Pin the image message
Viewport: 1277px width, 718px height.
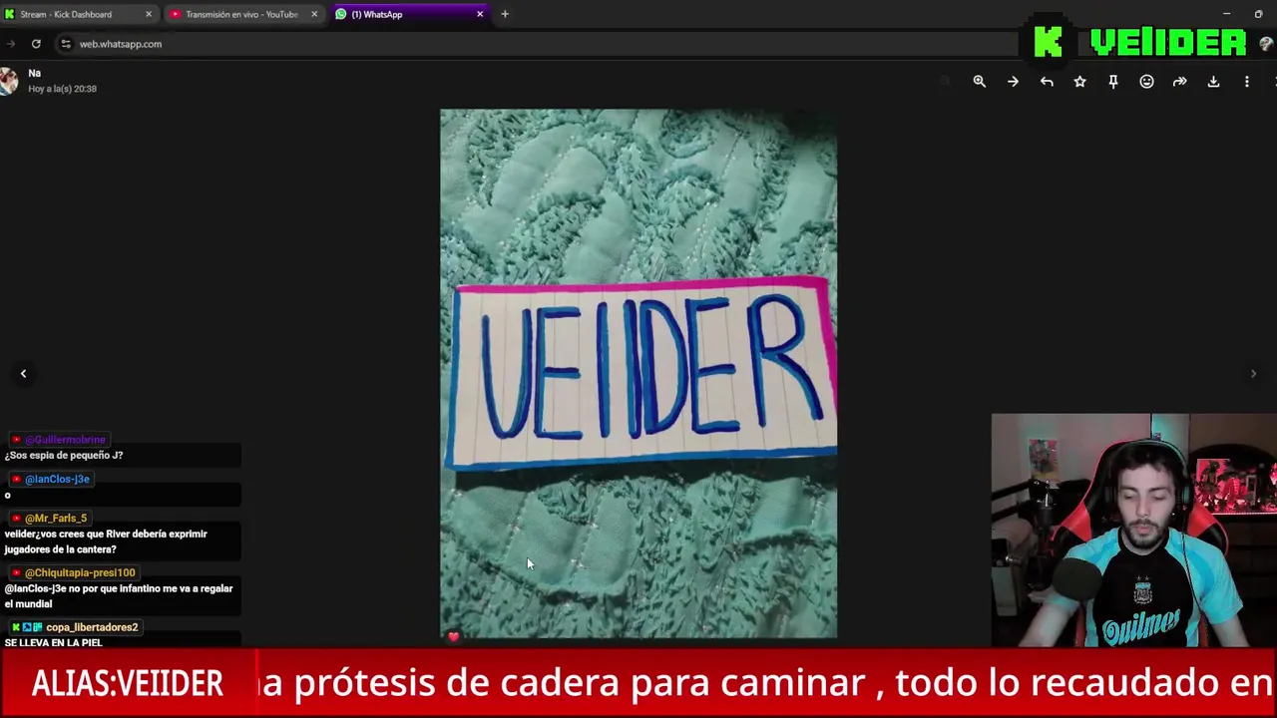pos(1113,82)
